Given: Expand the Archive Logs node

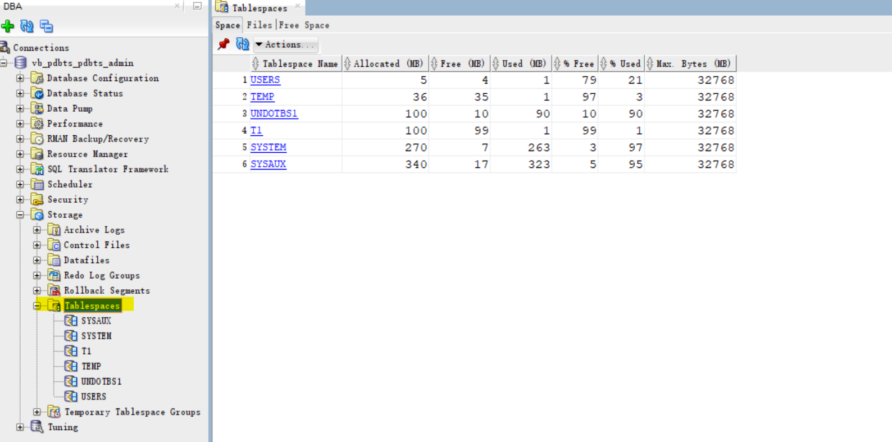Looking at the screenshot, I should (x=37, y=230).
